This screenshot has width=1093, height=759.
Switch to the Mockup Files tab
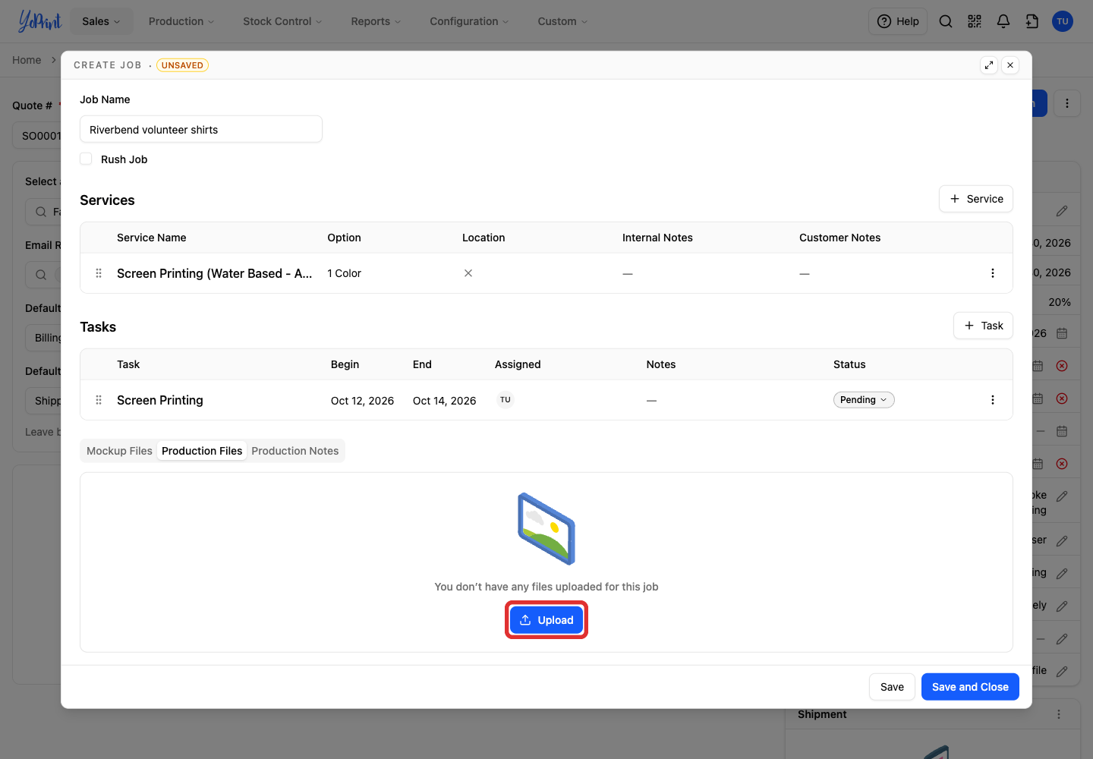tap(119, 451)
